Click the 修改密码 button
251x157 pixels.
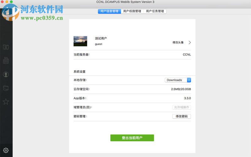[x=182, y=116]
